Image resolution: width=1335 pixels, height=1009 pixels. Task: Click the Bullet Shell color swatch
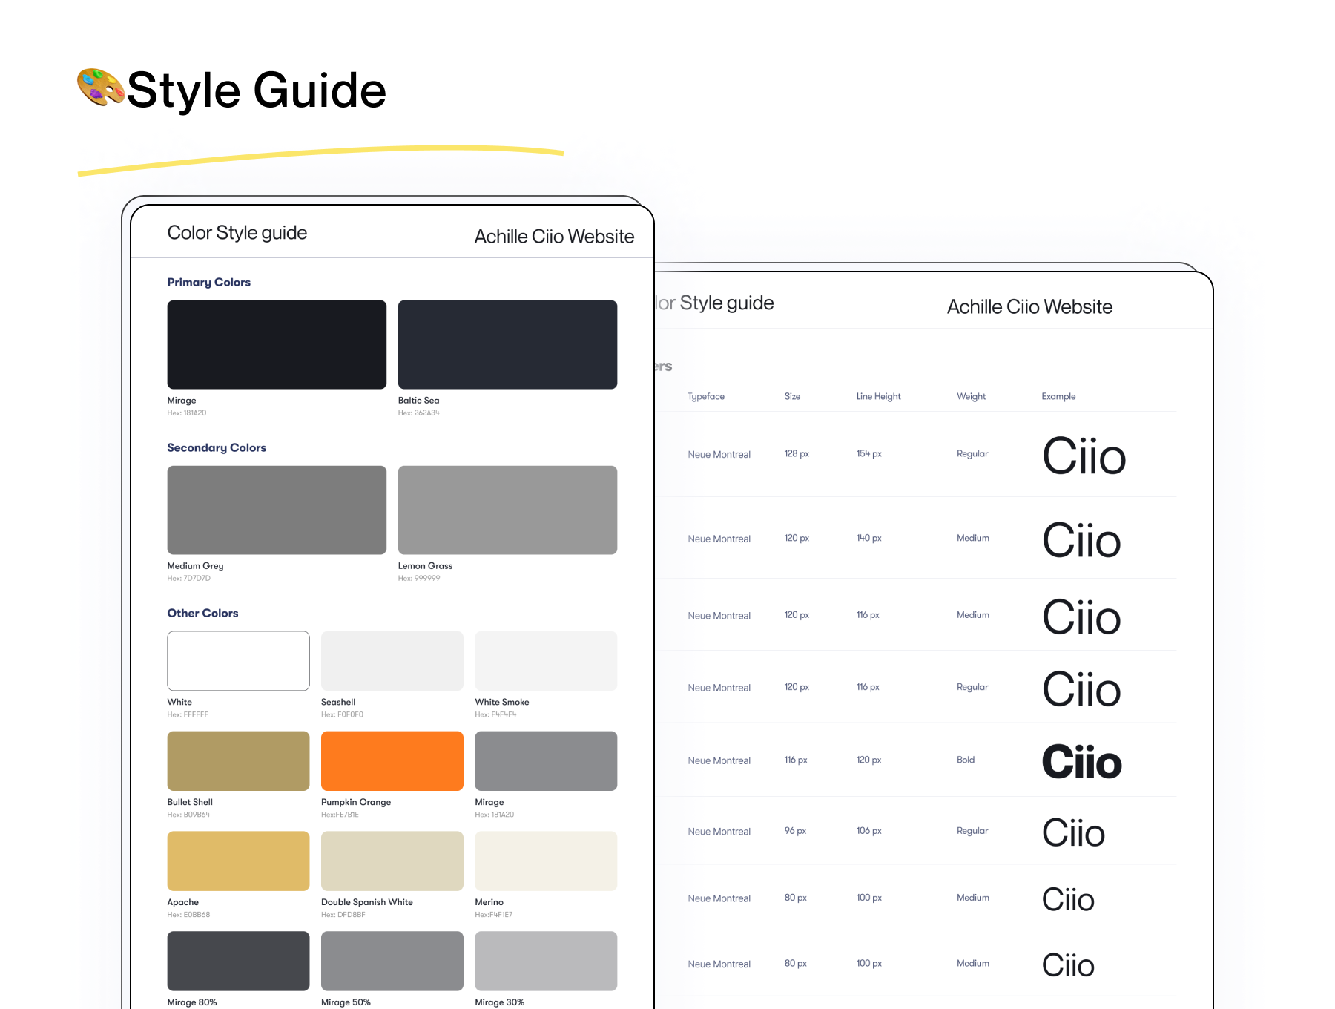click(x=238, y=760)
